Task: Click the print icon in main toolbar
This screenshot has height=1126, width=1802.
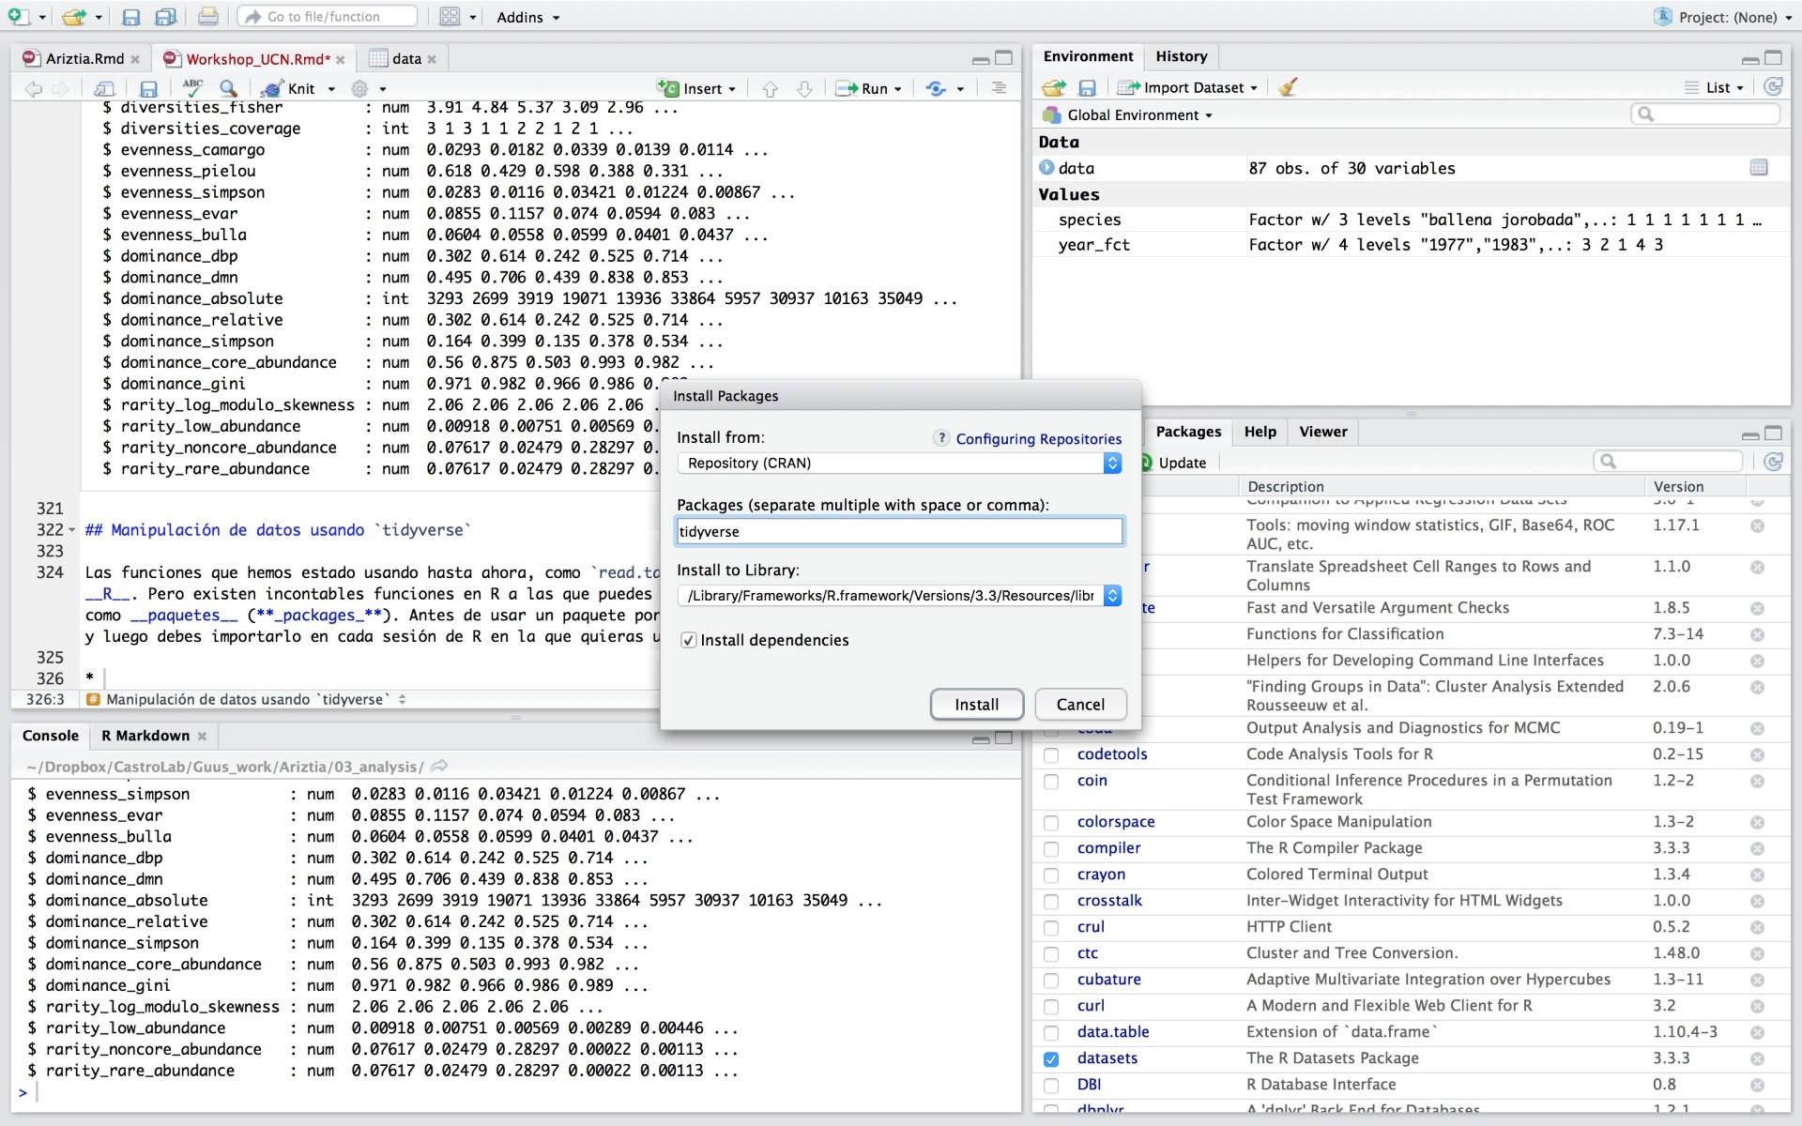Action: [208, 17]
